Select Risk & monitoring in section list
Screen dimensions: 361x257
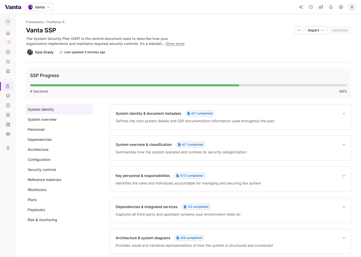point(59,220)
